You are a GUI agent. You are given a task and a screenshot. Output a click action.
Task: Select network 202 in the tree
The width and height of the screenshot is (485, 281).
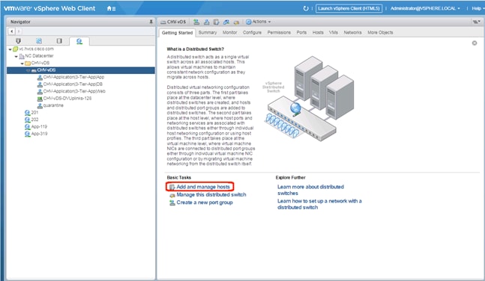click(34, 120)
